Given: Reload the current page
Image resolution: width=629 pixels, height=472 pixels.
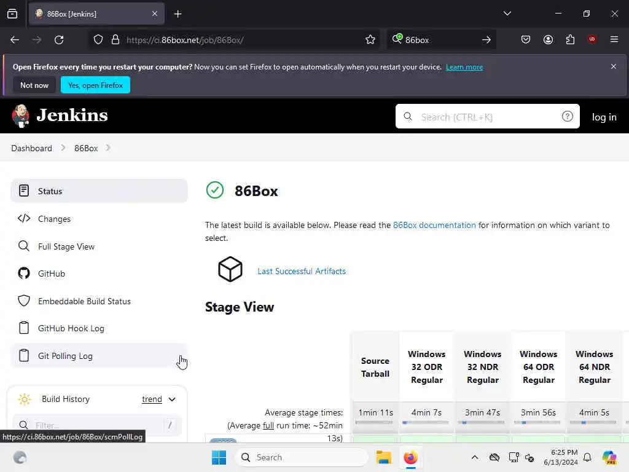Looking at the screenshot, I should 59,40.
